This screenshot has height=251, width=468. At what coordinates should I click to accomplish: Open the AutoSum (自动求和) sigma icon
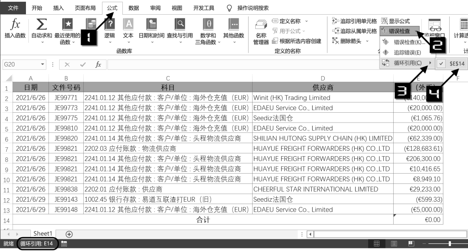click(x=42, y=25)
